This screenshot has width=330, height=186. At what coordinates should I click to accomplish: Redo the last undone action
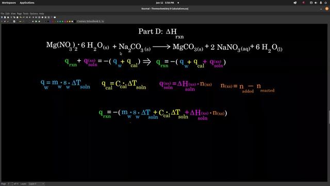[x=24, y=17]
